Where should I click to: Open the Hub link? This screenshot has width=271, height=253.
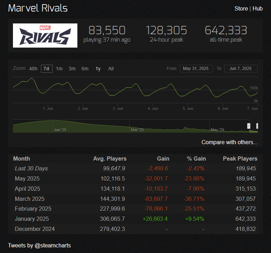click(x=257, y=8)
